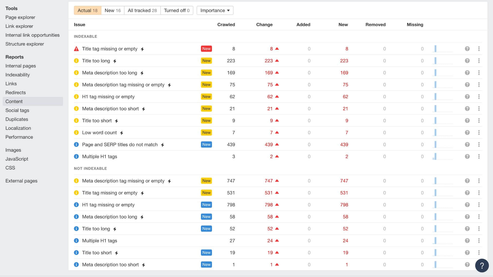This screenshot has height=277, width=493.
Task: Open help for indexable Title tag missing row
Action: [x=467, y=49]
